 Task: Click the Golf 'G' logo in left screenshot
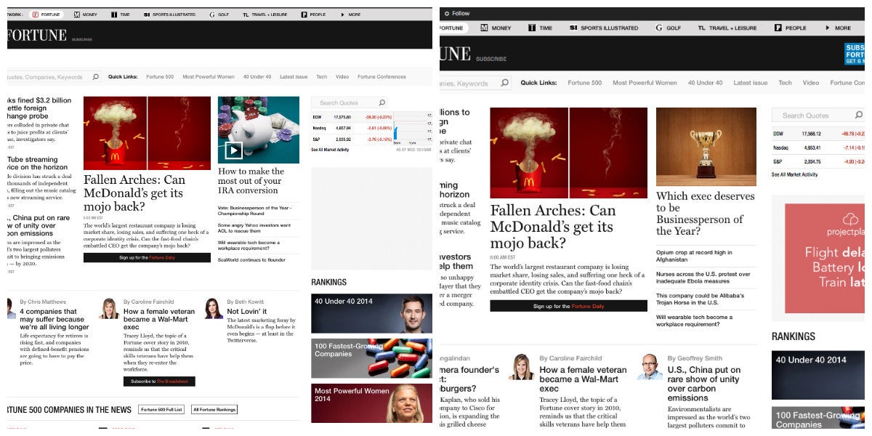[211, 15]
